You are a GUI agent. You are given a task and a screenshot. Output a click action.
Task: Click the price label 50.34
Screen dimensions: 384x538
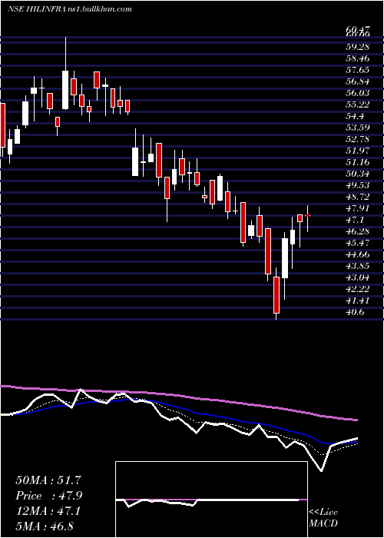(357, 174)
